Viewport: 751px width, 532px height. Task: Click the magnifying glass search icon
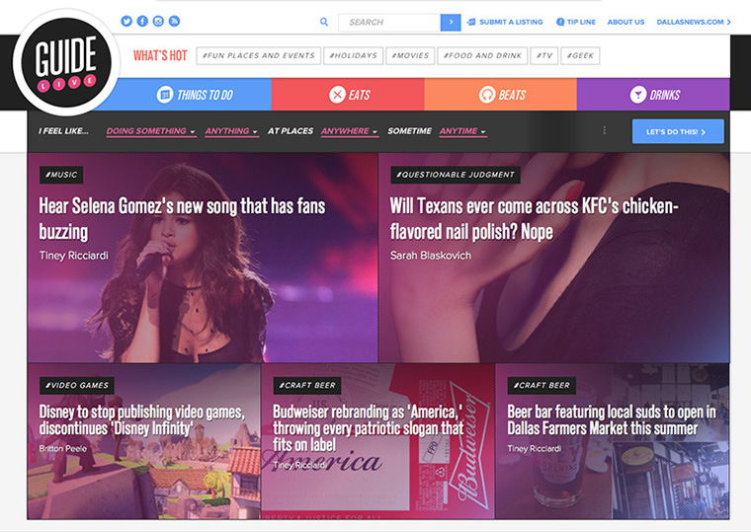point(324,22)
